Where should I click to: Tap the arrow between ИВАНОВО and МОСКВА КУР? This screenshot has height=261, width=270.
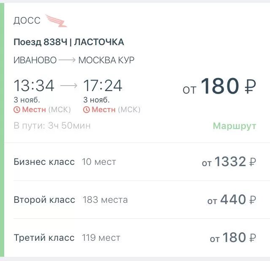click(x=67, y=60)
